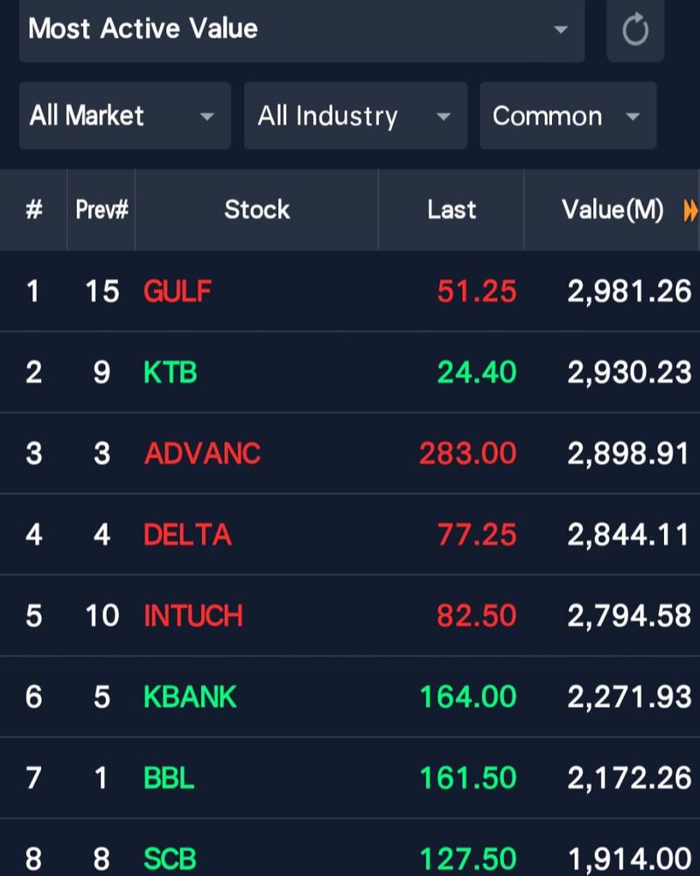Click the Stock column header
The height and width of the screenshot is (876, 700).
[x=256, y=210]
